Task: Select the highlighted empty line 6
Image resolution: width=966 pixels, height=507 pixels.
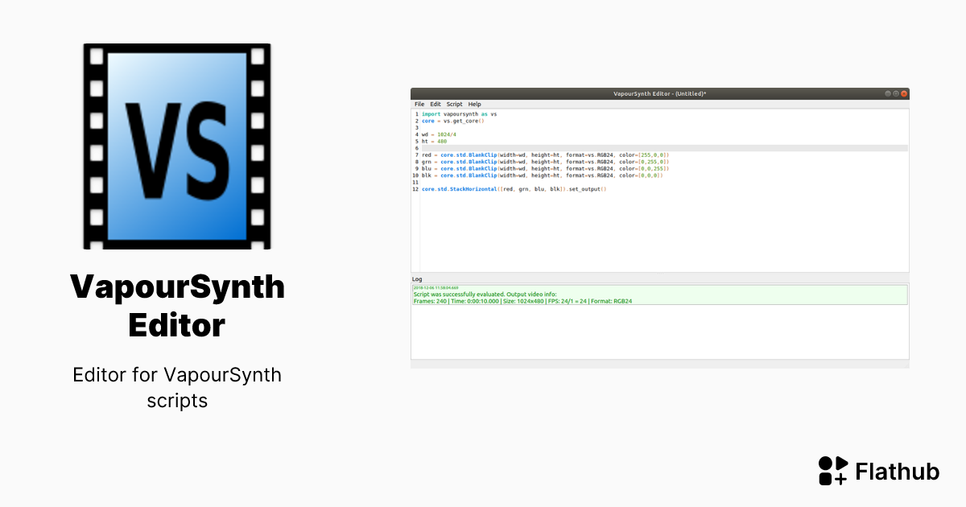Action: [x=563, y=146]
